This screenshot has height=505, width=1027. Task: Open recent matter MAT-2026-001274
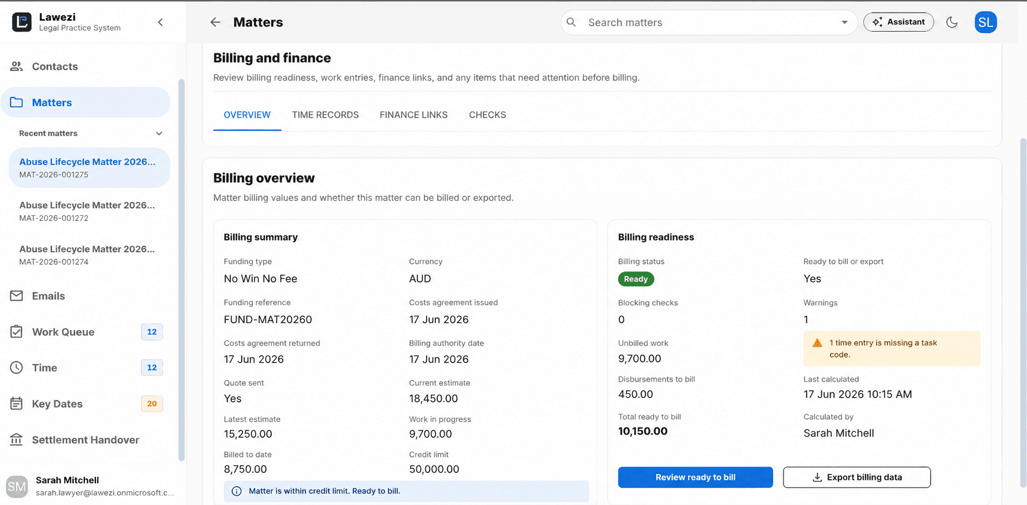click(89, 255)
